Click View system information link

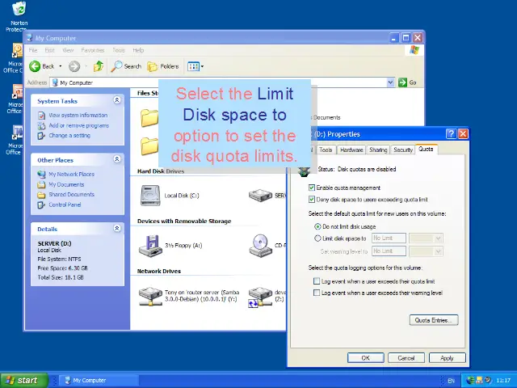click(78, 115)
